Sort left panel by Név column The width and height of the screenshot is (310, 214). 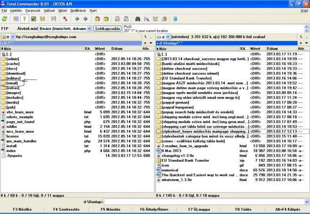click(42, 48)
